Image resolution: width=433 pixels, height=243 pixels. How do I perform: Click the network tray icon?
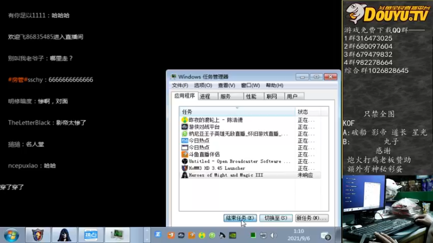pyautogui.click(x=263, y=235)
